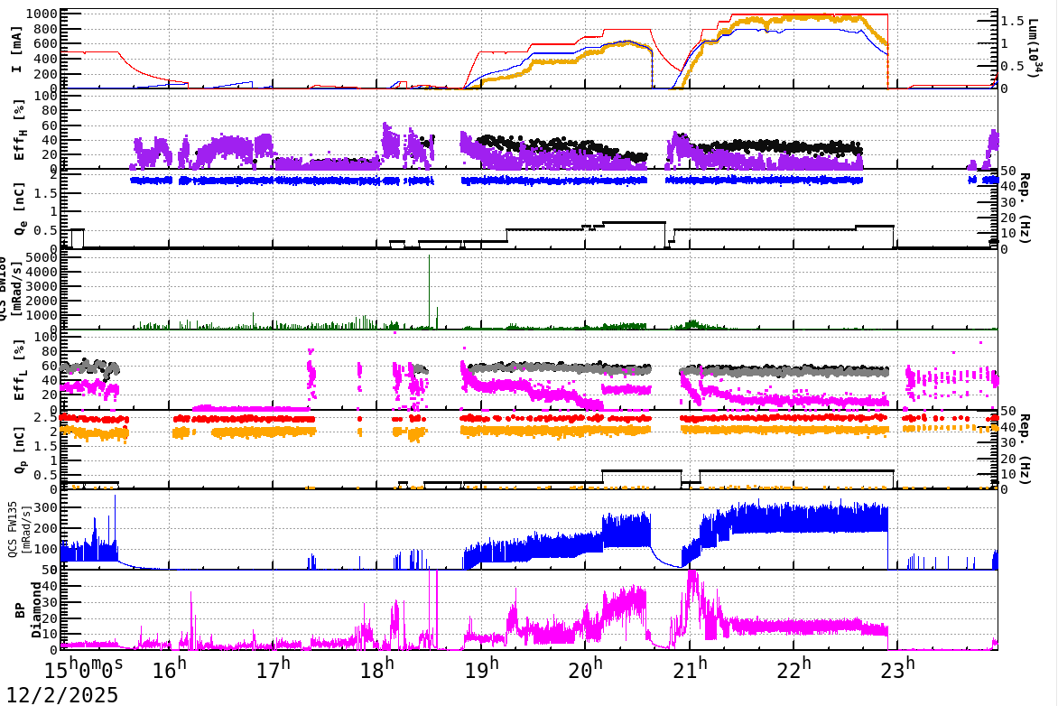The image size is (1058, 706).
Task: Click the 20h time axis label
Action: [x=587, y=668]
